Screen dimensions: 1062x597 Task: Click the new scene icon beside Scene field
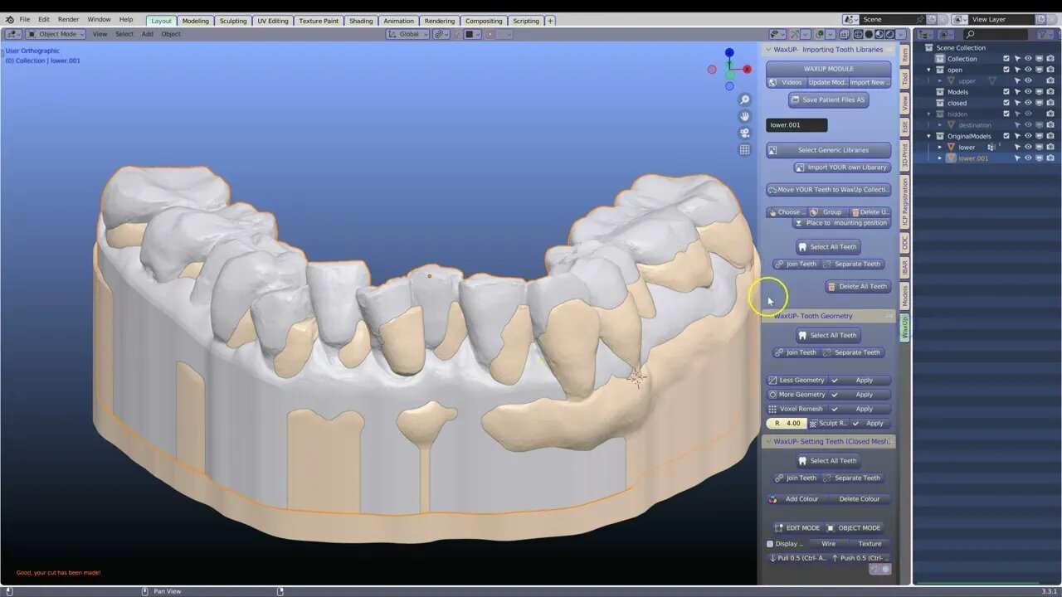point(931,19)
